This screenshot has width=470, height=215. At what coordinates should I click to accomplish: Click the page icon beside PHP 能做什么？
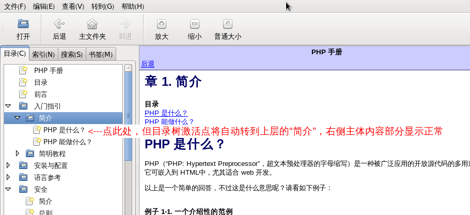click(37, 142)
